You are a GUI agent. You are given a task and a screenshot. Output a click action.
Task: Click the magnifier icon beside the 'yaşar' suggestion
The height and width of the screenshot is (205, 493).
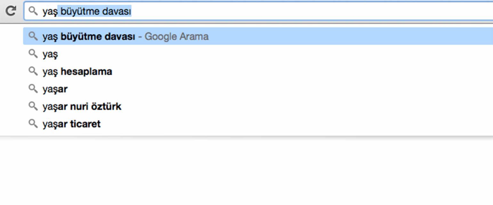[x=33, y=88]
